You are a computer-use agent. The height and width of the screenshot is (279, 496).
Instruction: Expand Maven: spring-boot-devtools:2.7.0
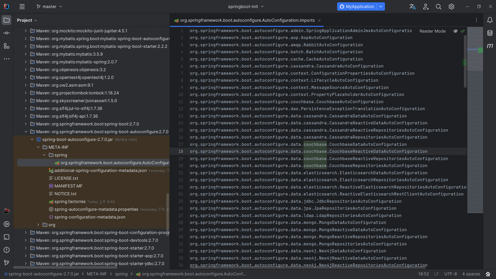(26, 240)
